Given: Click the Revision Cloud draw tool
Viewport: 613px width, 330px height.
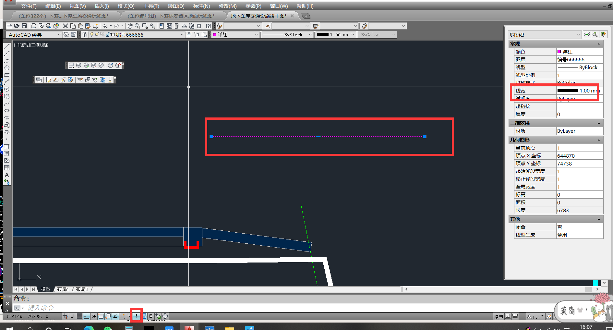Looking at the screenshot, I should pos(7,96).
